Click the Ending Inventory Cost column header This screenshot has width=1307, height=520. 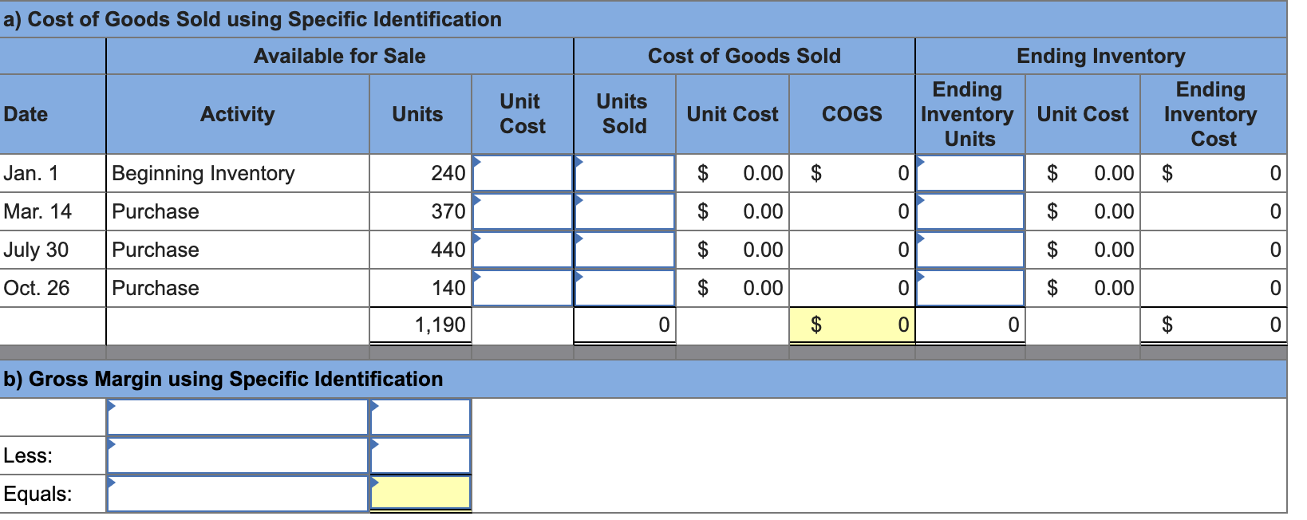tap(1214, 114)
